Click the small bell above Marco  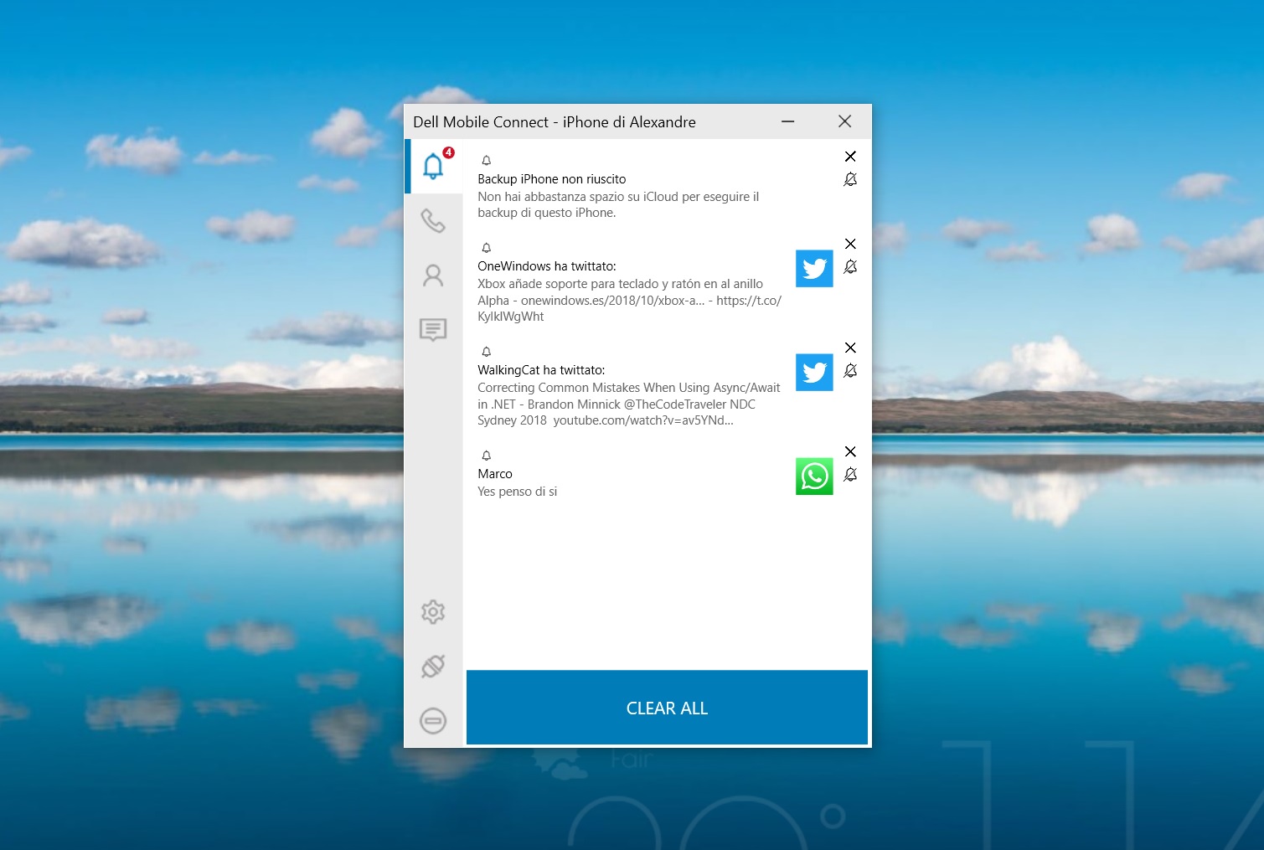486,456
